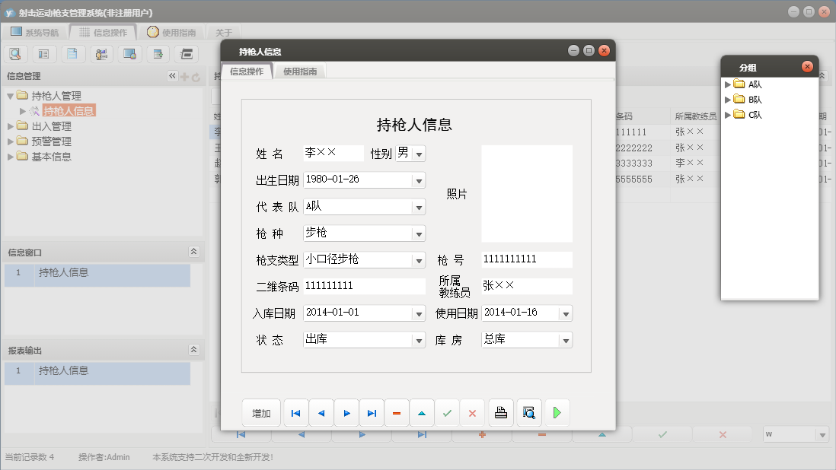Open the report list icon on the toolbar

coord(44,54)
